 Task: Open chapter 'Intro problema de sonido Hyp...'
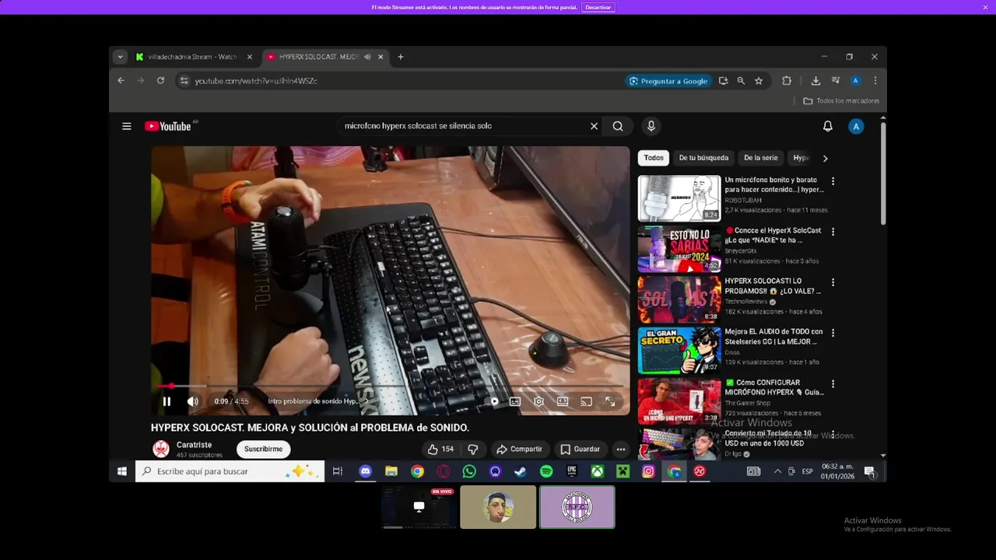point(317,401)
